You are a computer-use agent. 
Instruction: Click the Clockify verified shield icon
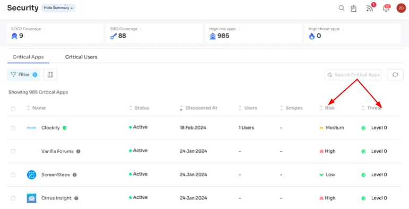coord(64,128)
